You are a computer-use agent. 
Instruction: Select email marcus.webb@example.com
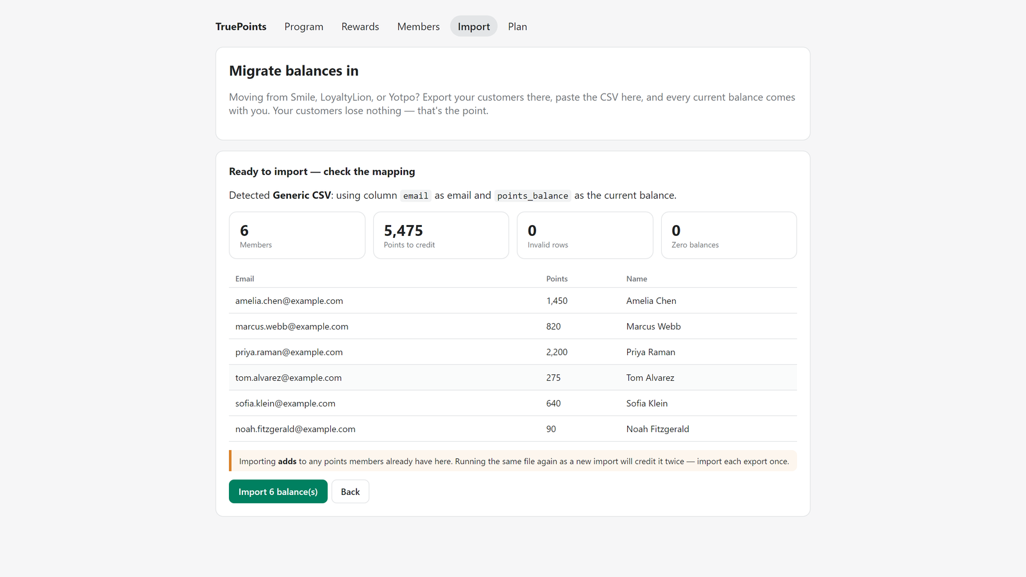(x=292, y=326)
